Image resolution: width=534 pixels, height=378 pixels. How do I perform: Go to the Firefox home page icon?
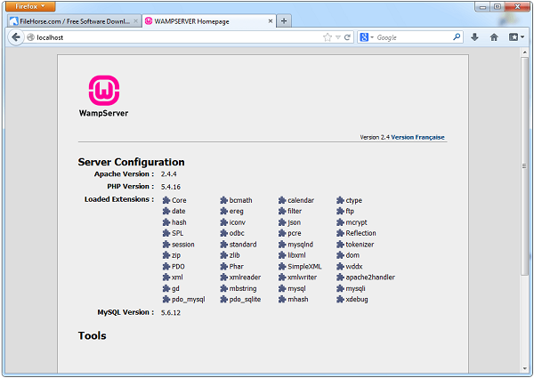(494, 37)
